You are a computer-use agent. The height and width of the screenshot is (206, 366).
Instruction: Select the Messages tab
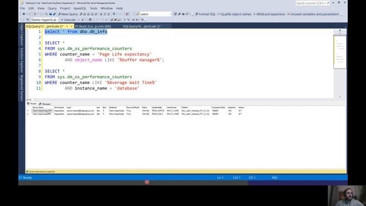pyautogui.click(x=45, y=104)
